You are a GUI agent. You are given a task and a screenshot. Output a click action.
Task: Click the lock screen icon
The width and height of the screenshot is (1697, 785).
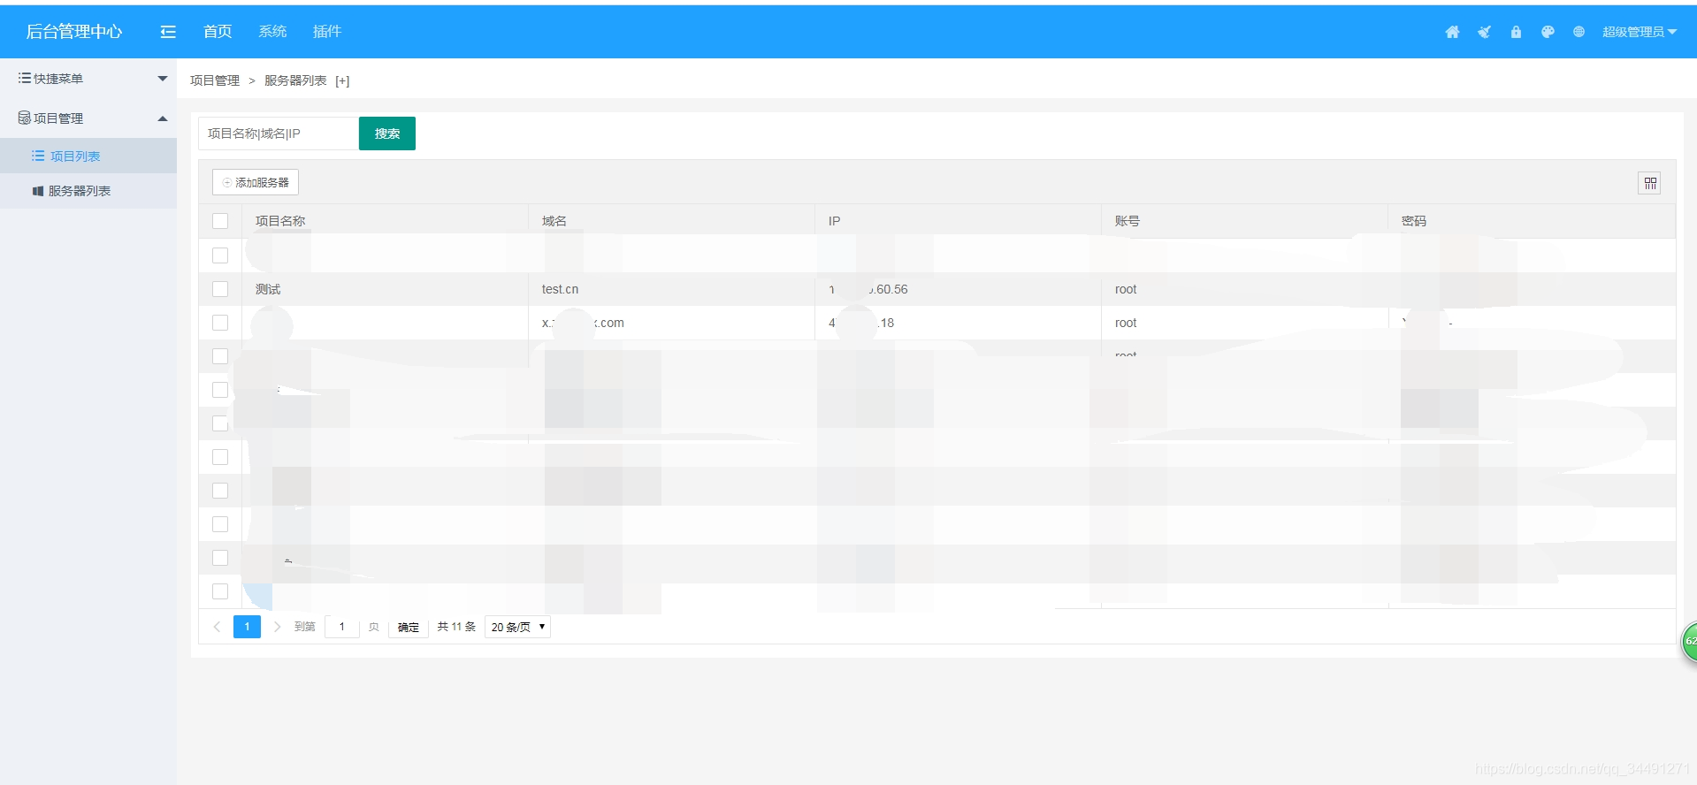1516,32
